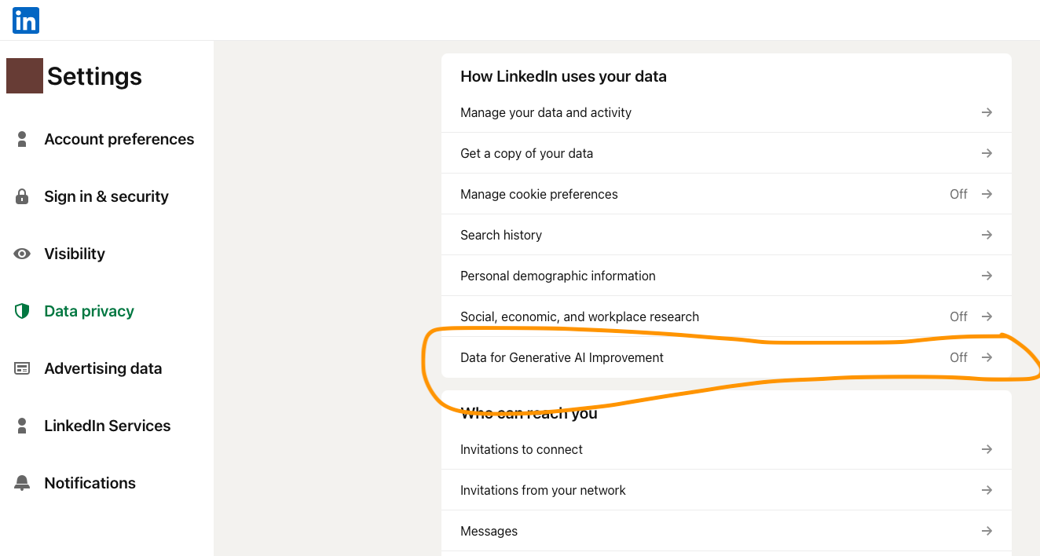Click the arrow next to Get a copy of your data

pyautogui.click(x=987, y=153)
